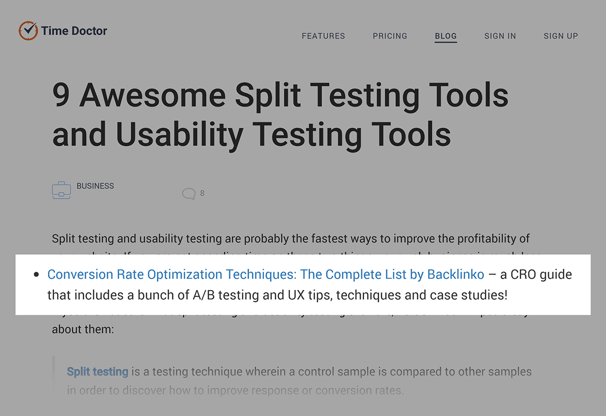The width and height of the screenshot is (606, 416).
Task: Follow the Split testing hyperlink
Action: pos(97,372)
